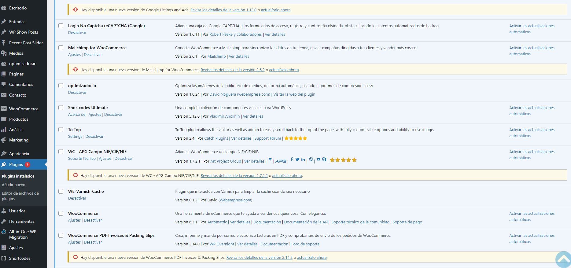Open Revisa los detalles de la versión 1.7.2.2

234,175
